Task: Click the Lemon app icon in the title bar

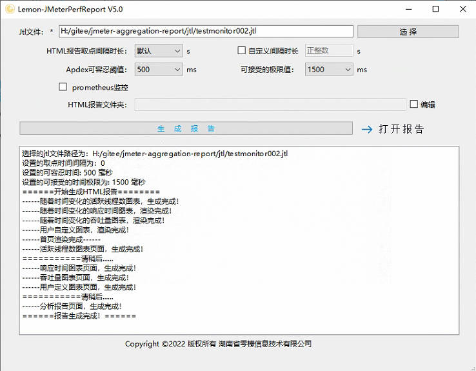Action: coord(10,9)
